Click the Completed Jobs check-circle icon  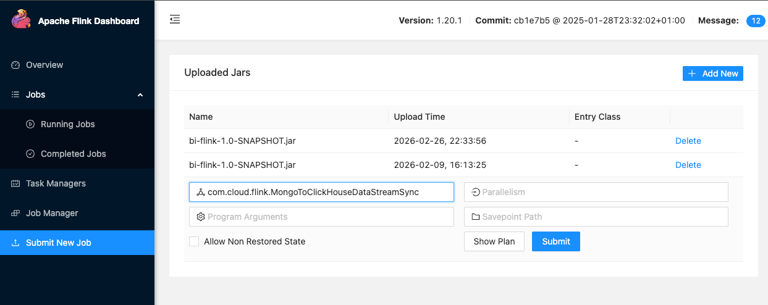(x=30, y=154)
